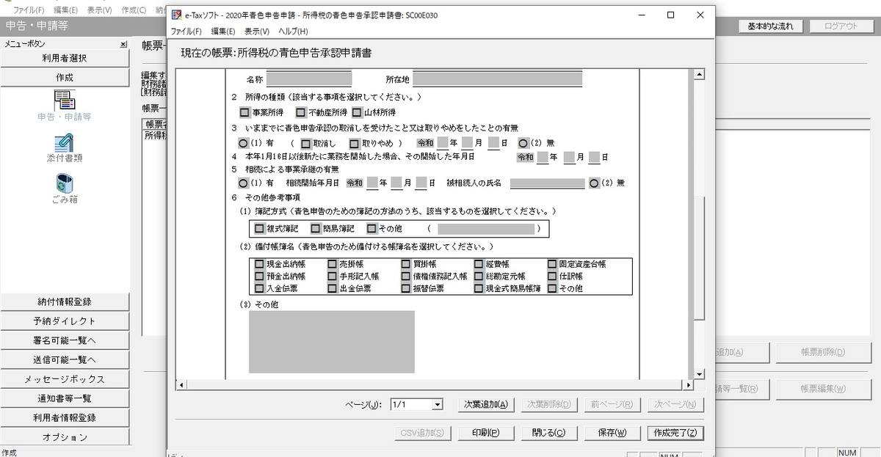
Task: Enable the 預金出納帳 checkbox
Action: (259, 277)
